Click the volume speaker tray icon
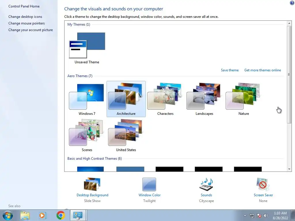Screen dimensions: 295x221 coord(266,216)
